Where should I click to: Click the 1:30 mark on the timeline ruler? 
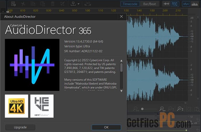[x=126, y=11]
